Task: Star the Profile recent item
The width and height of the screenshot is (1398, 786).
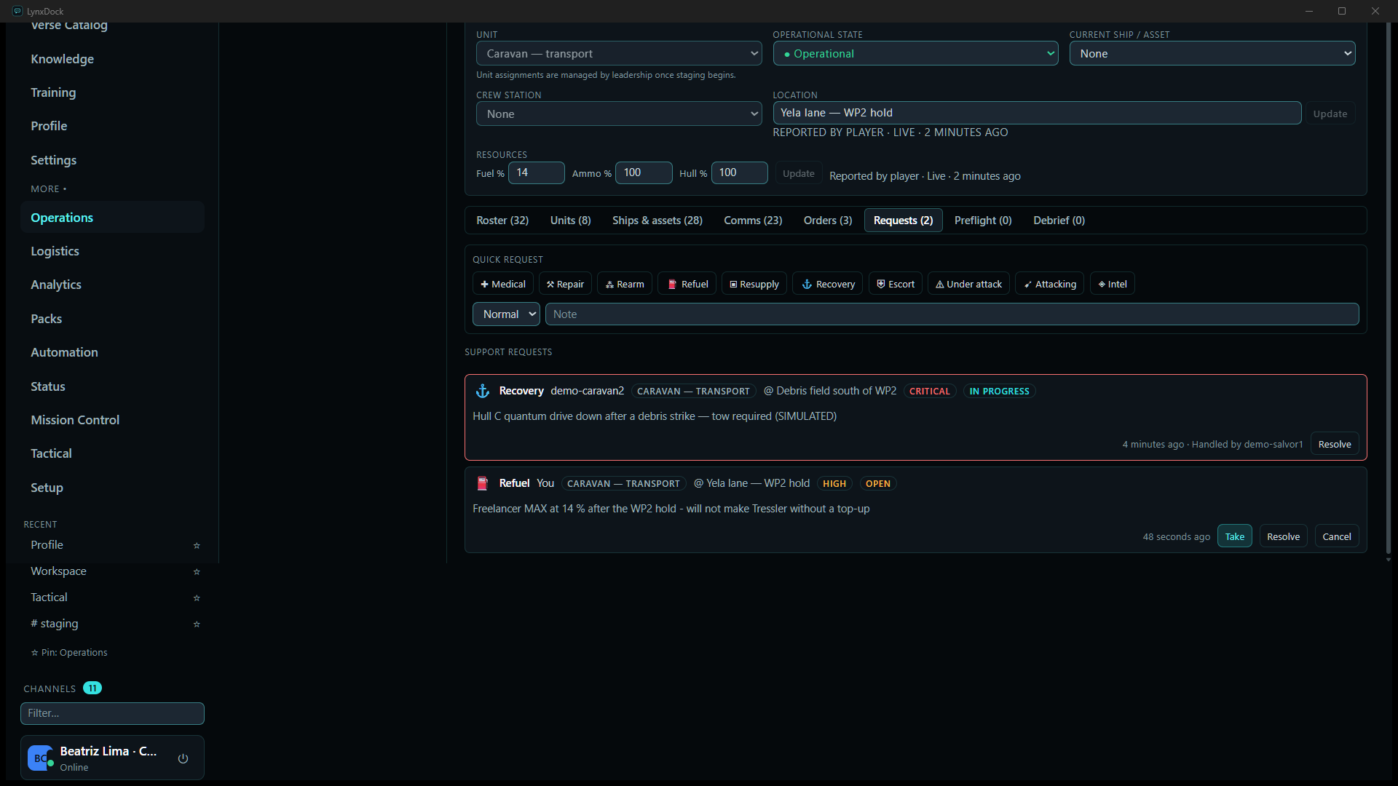Action: (197, 545)
